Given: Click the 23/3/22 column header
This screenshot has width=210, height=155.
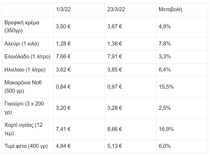Looking at the screenshot, I should (130, 9).
